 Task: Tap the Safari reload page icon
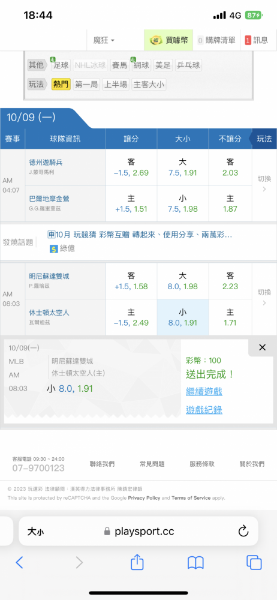(243, 531)
